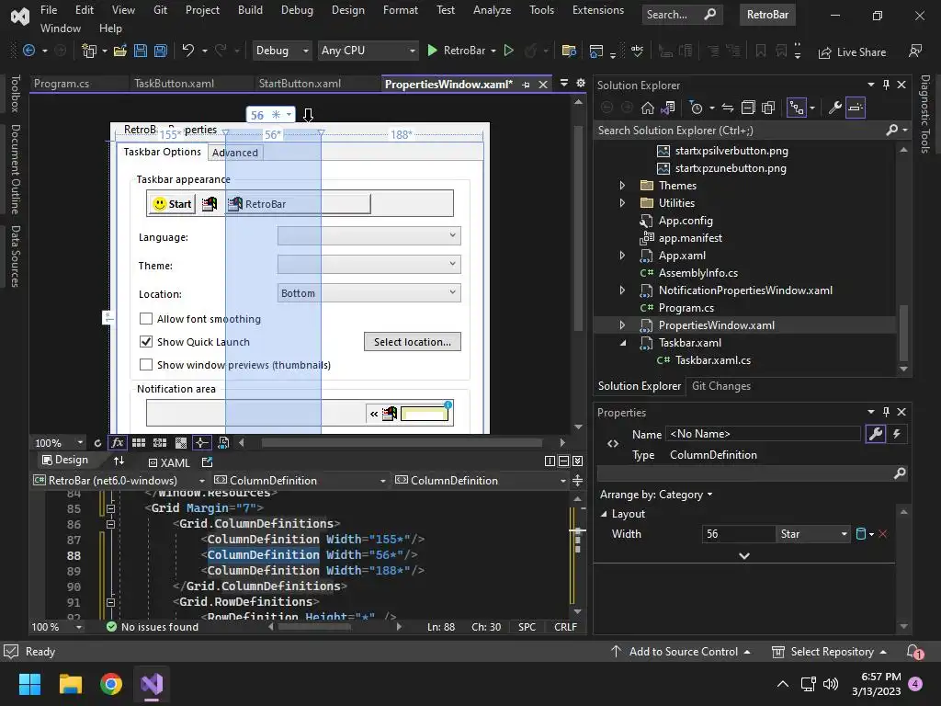
Task: Click the Live Share button
Action: [x=852, y=52]
